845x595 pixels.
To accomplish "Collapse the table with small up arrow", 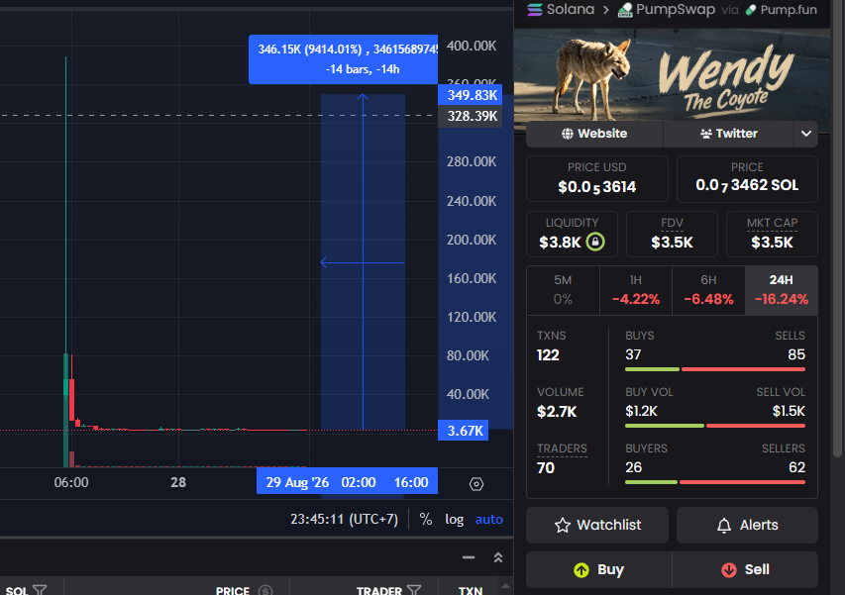I will [x=505, y=586].
